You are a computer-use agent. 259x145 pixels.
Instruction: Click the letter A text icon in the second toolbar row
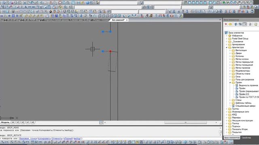tap(26, 7)
